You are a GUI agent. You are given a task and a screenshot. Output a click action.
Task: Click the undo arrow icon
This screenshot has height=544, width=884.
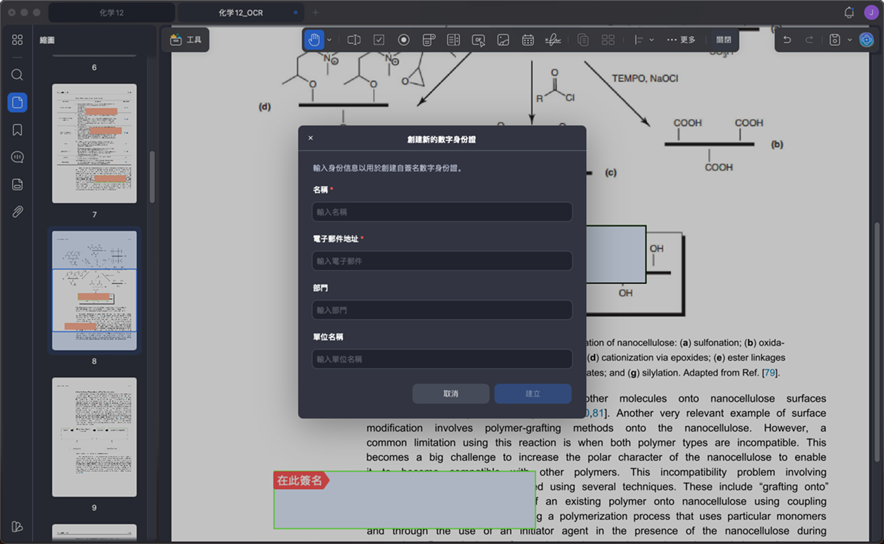coord(787,40)
